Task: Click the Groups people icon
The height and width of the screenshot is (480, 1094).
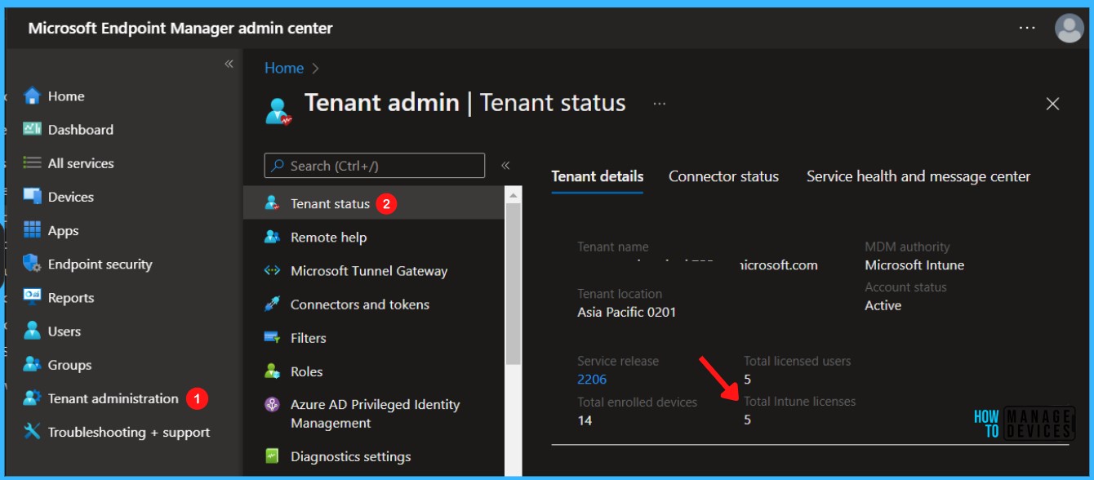Action: 32,364
